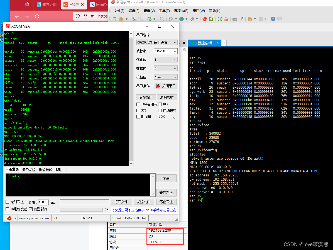Enable 时间戳 timestamp checkbox
The height and width of the screenshot is (250, 333).
pos(138,117)
